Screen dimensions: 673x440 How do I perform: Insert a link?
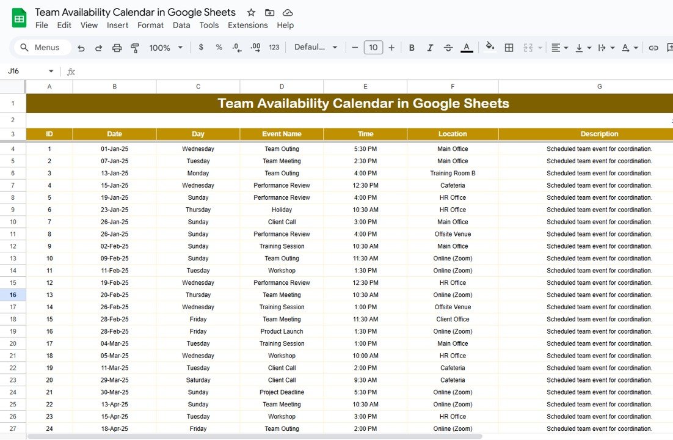tap(653, 48)
